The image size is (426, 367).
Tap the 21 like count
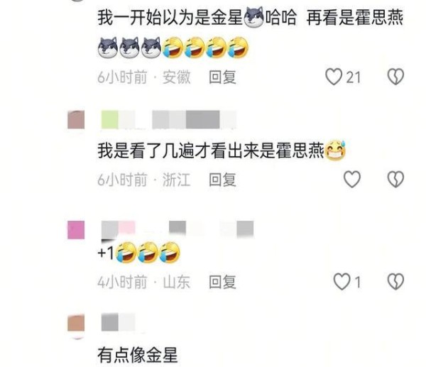[x=353, y=77]
